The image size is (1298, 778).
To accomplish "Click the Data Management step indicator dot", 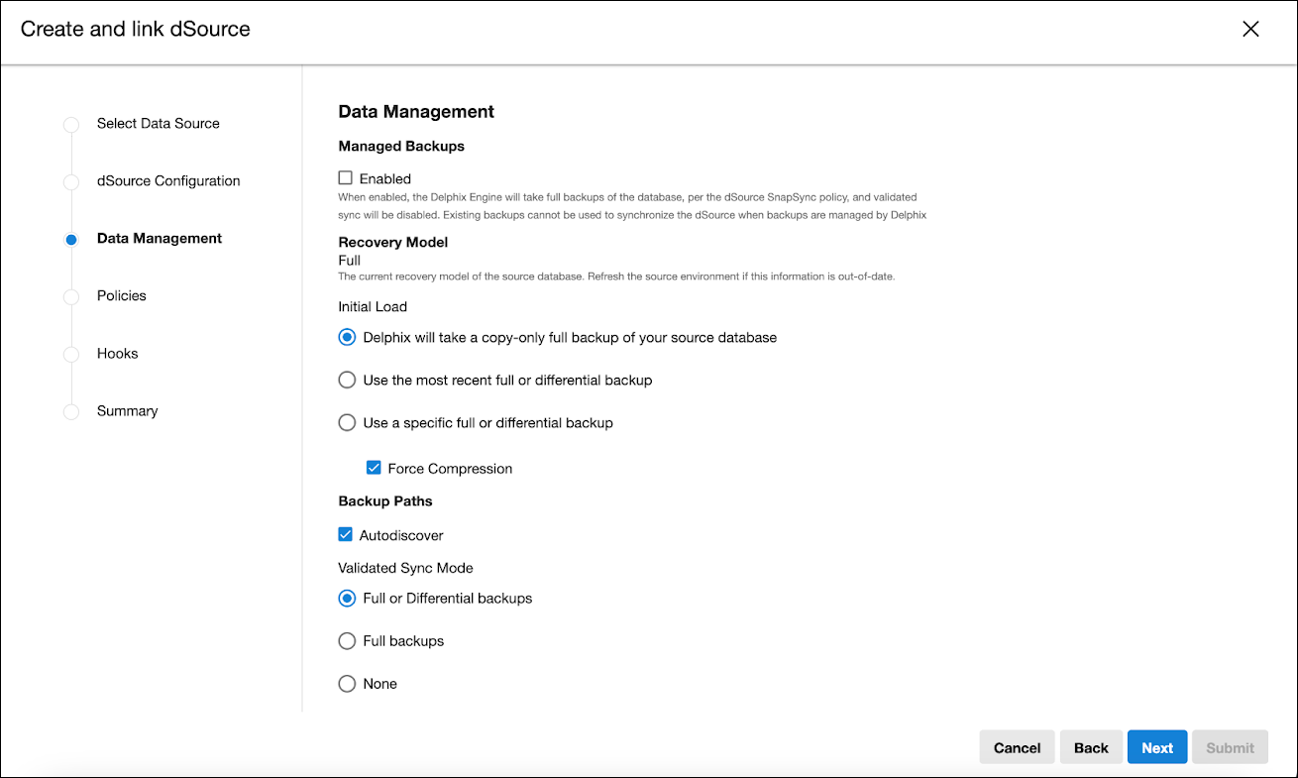I will (x=71, y=240).
